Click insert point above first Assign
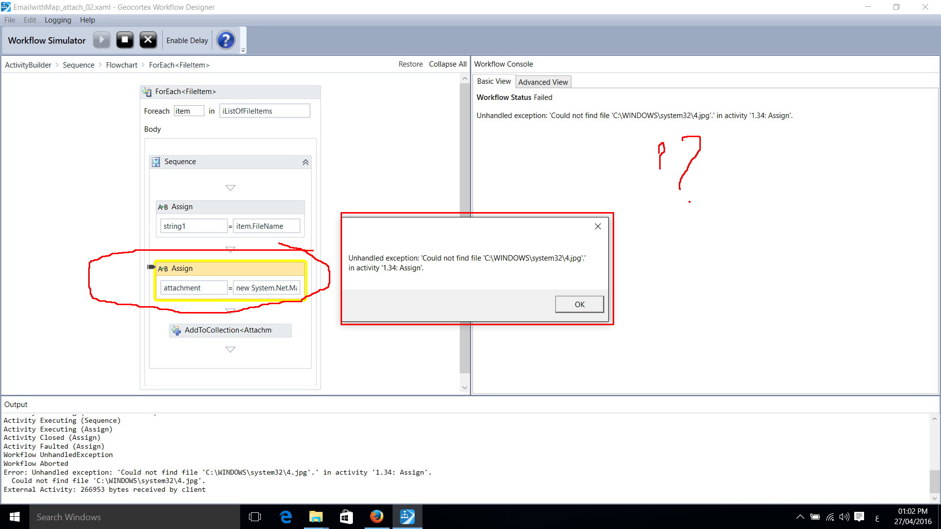The height and width of the screenshot is (529, 941). pos(230,188)
